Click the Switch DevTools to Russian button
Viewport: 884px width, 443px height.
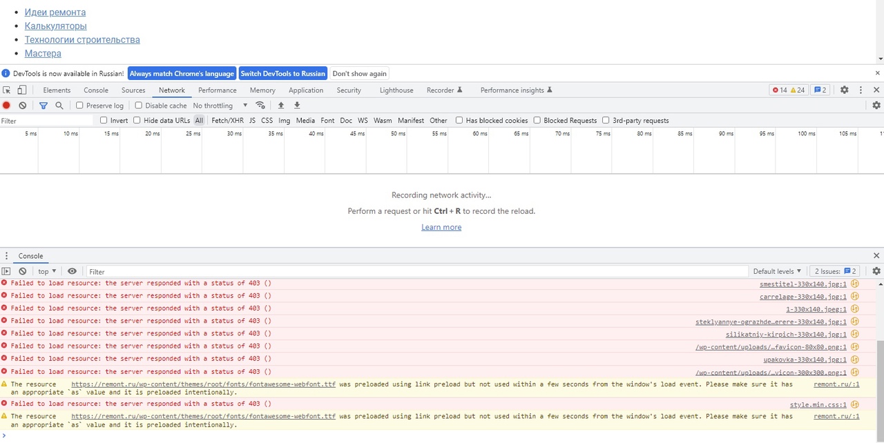[282, 74]
